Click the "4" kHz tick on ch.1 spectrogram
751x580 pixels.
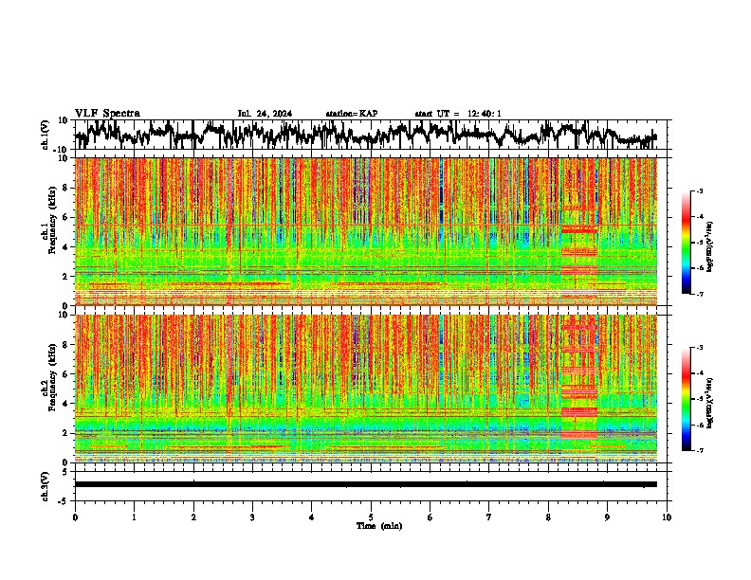tap(66, 247)
